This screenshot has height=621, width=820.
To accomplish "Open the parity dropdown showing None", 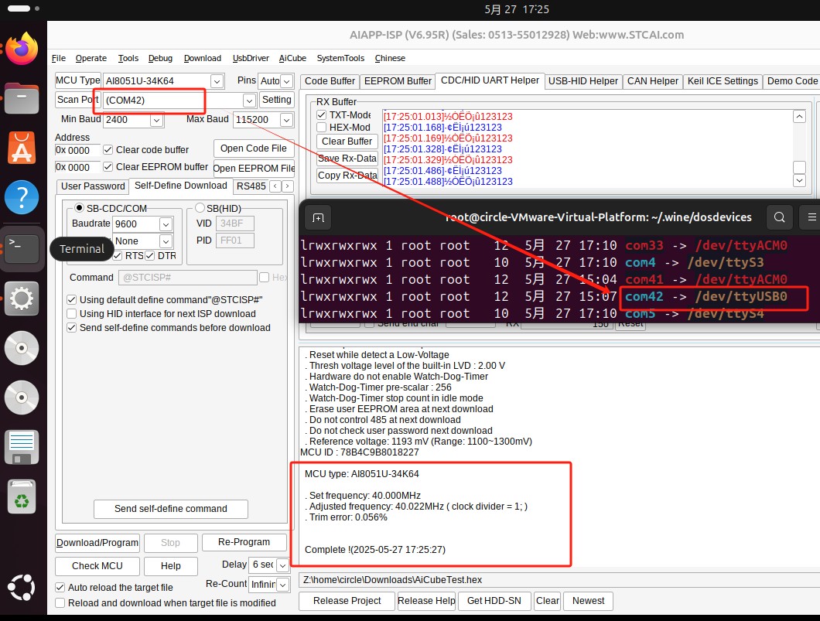I will tap(166, 241).
